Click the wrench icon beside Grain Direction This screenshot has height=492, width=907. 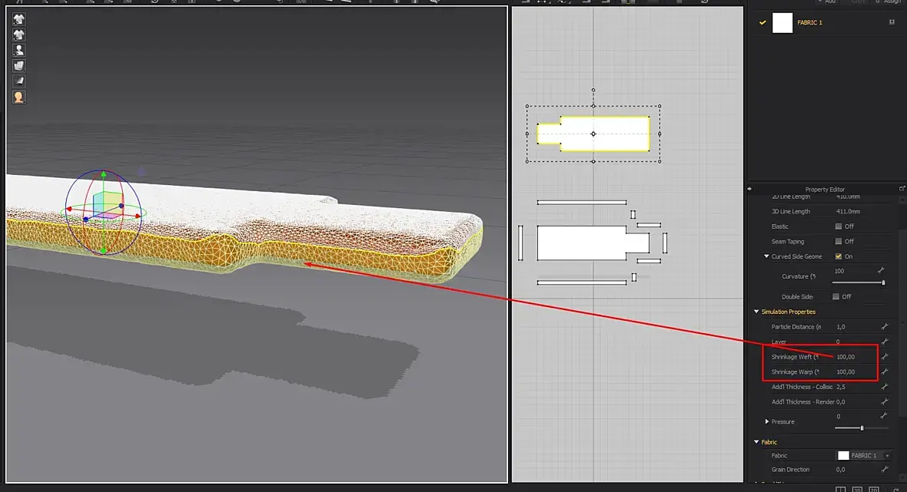click(885, 470)
